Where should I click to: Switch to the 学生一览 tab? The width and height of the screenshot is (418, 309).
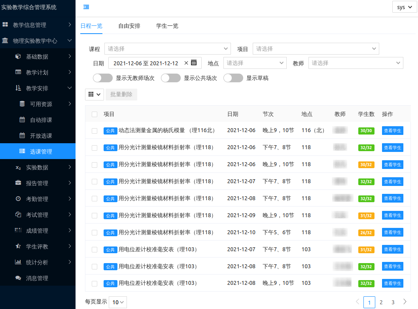[167, 26]
